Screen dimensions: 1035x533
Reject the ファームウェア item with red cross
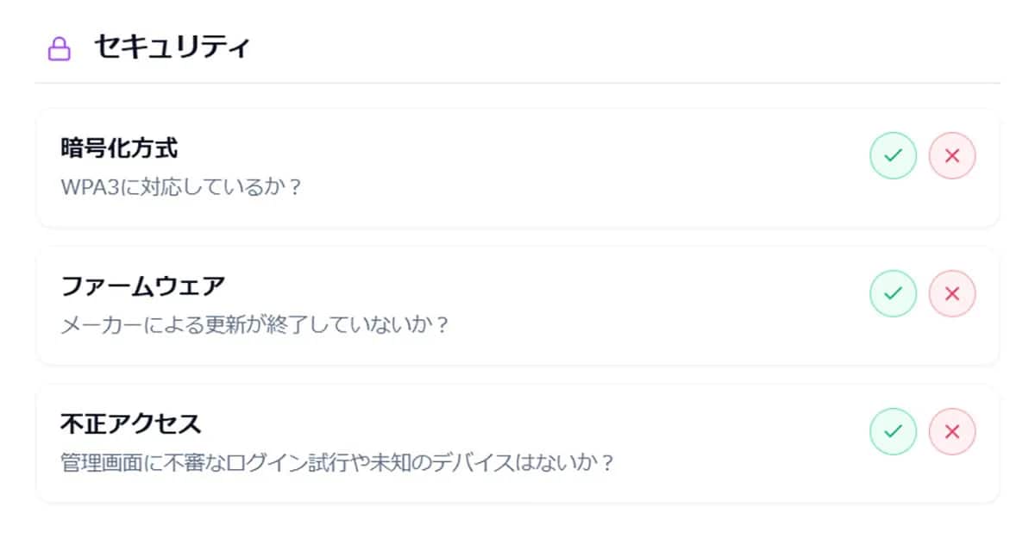point(952,293)
